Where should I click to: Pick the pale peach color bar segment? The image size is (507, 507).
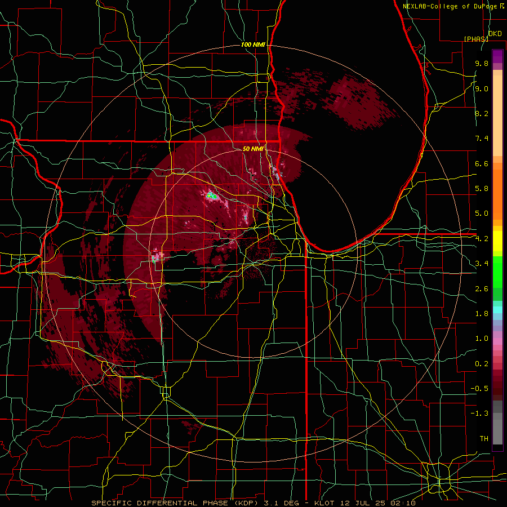pyautogui.click(x=497, y=115)
